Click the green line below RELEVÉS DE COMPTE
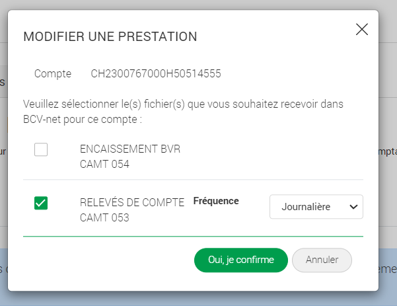Viewport: 397px width, 306px height. 193,236
